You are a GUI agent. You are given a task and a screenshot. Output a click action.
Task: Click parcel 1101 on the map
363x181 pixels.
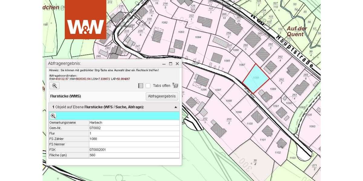(x=263, y=140)
